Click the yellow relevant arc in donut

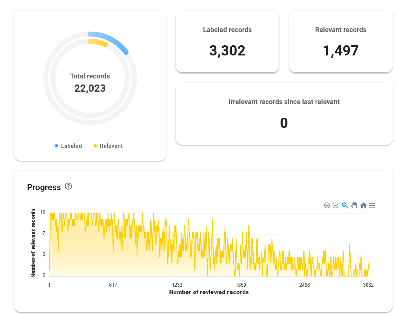point(98,42)
